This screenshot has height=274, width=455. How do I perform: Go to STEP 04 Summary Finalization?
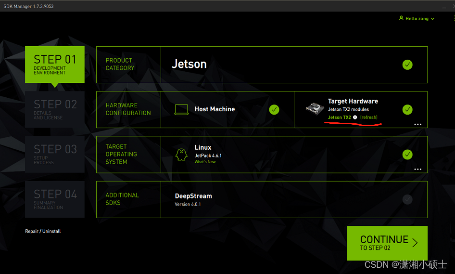(x=55, y=199)
